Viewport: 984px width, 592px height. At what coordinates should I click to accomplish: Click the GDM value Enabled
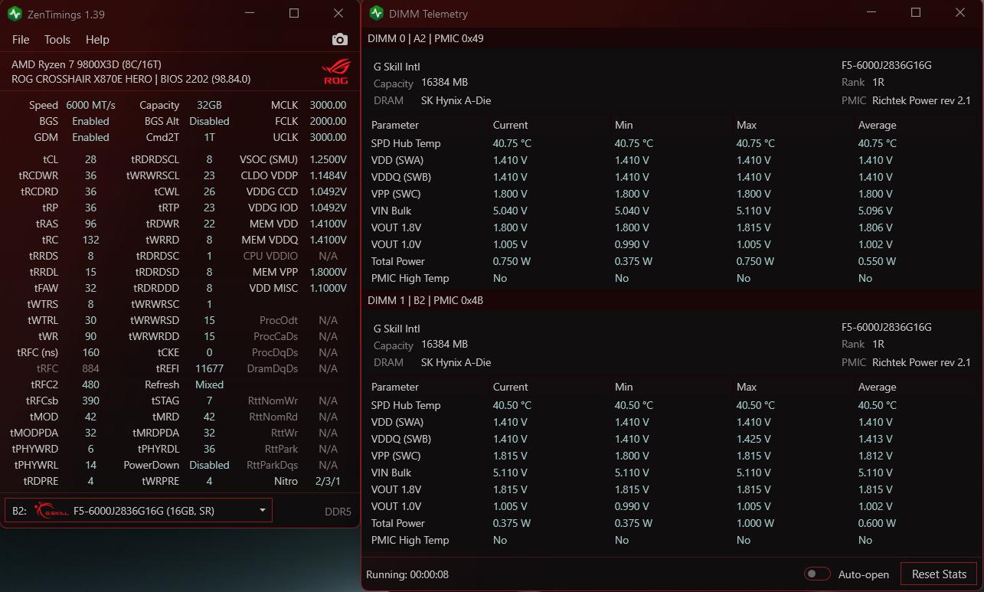tap(90, 137)
